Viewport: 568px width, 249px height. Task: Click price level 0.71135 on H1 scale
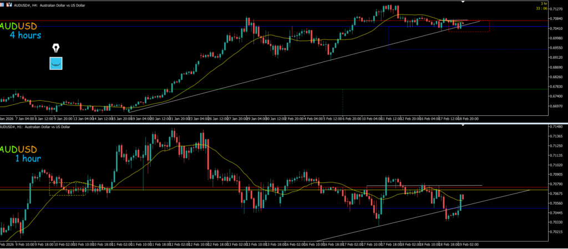click(x=555, y=156)
